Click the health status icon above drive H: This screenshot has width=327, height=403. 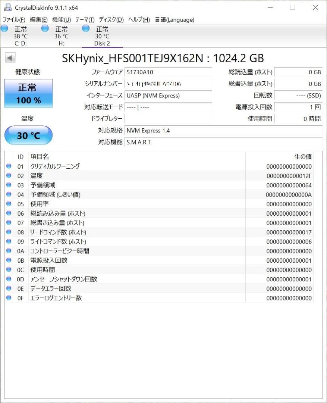[45, 28]
